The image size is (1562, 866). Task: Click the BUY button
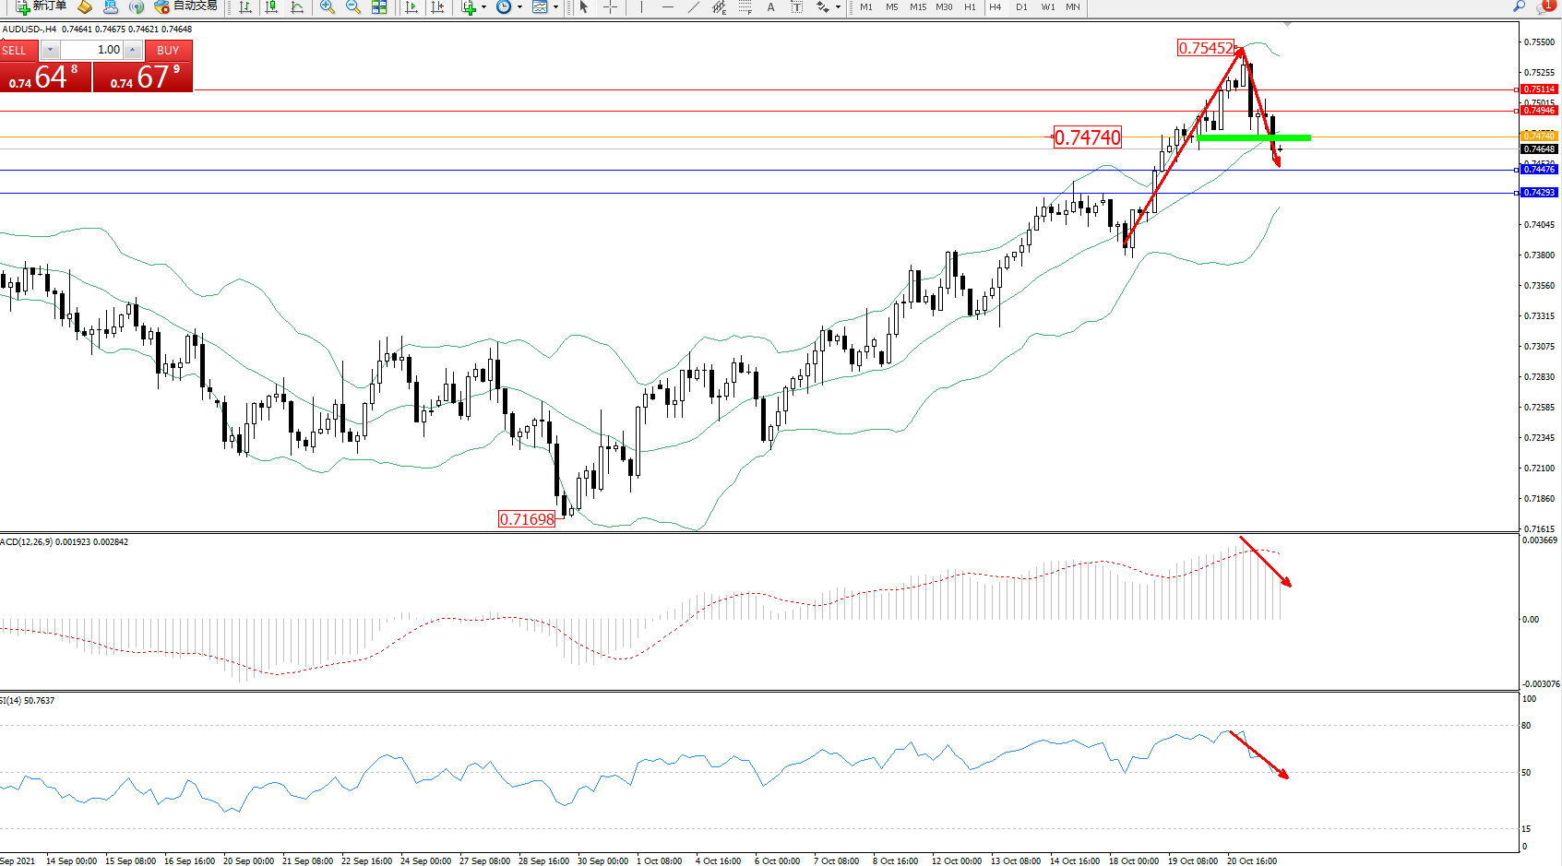(x=168, y=51)
